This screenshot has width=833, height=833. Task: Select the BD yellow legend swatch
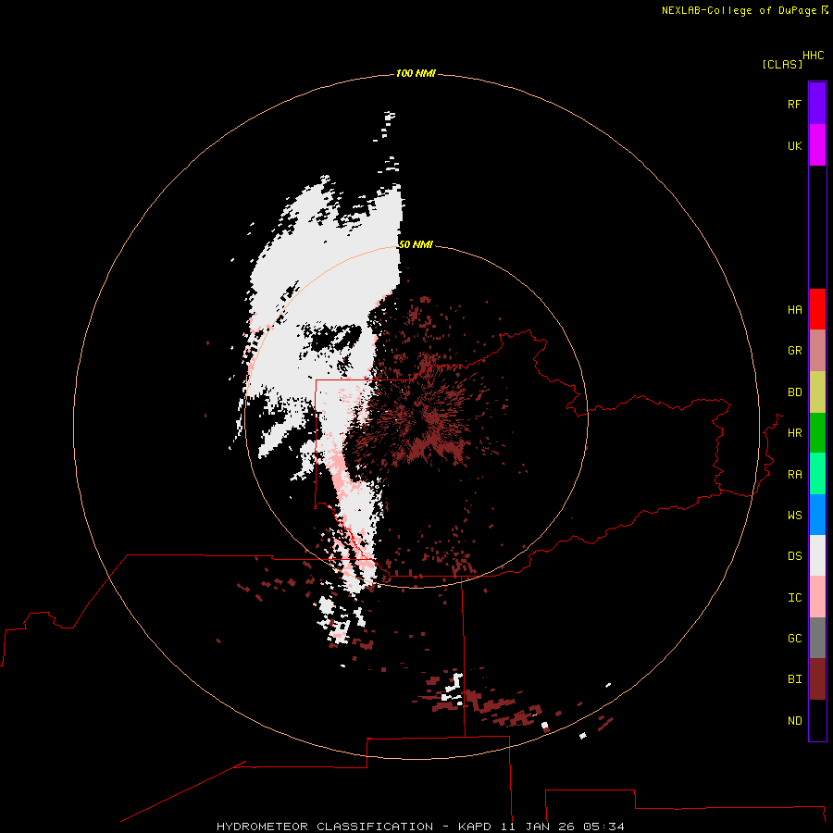817,392
